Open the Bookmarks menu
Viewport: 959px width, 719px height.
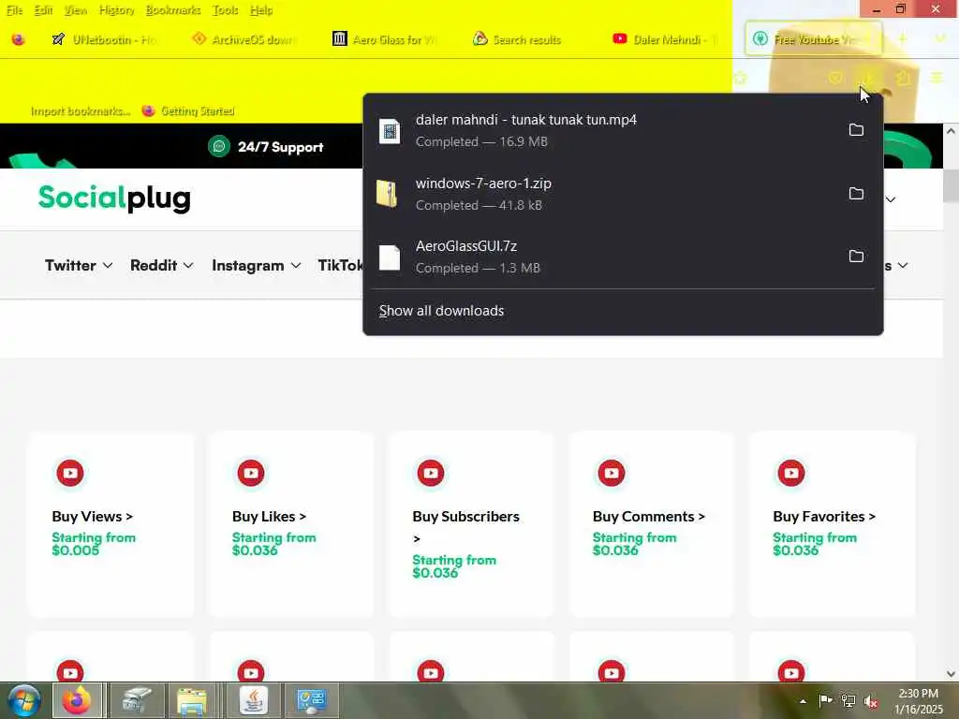[173, 10]
